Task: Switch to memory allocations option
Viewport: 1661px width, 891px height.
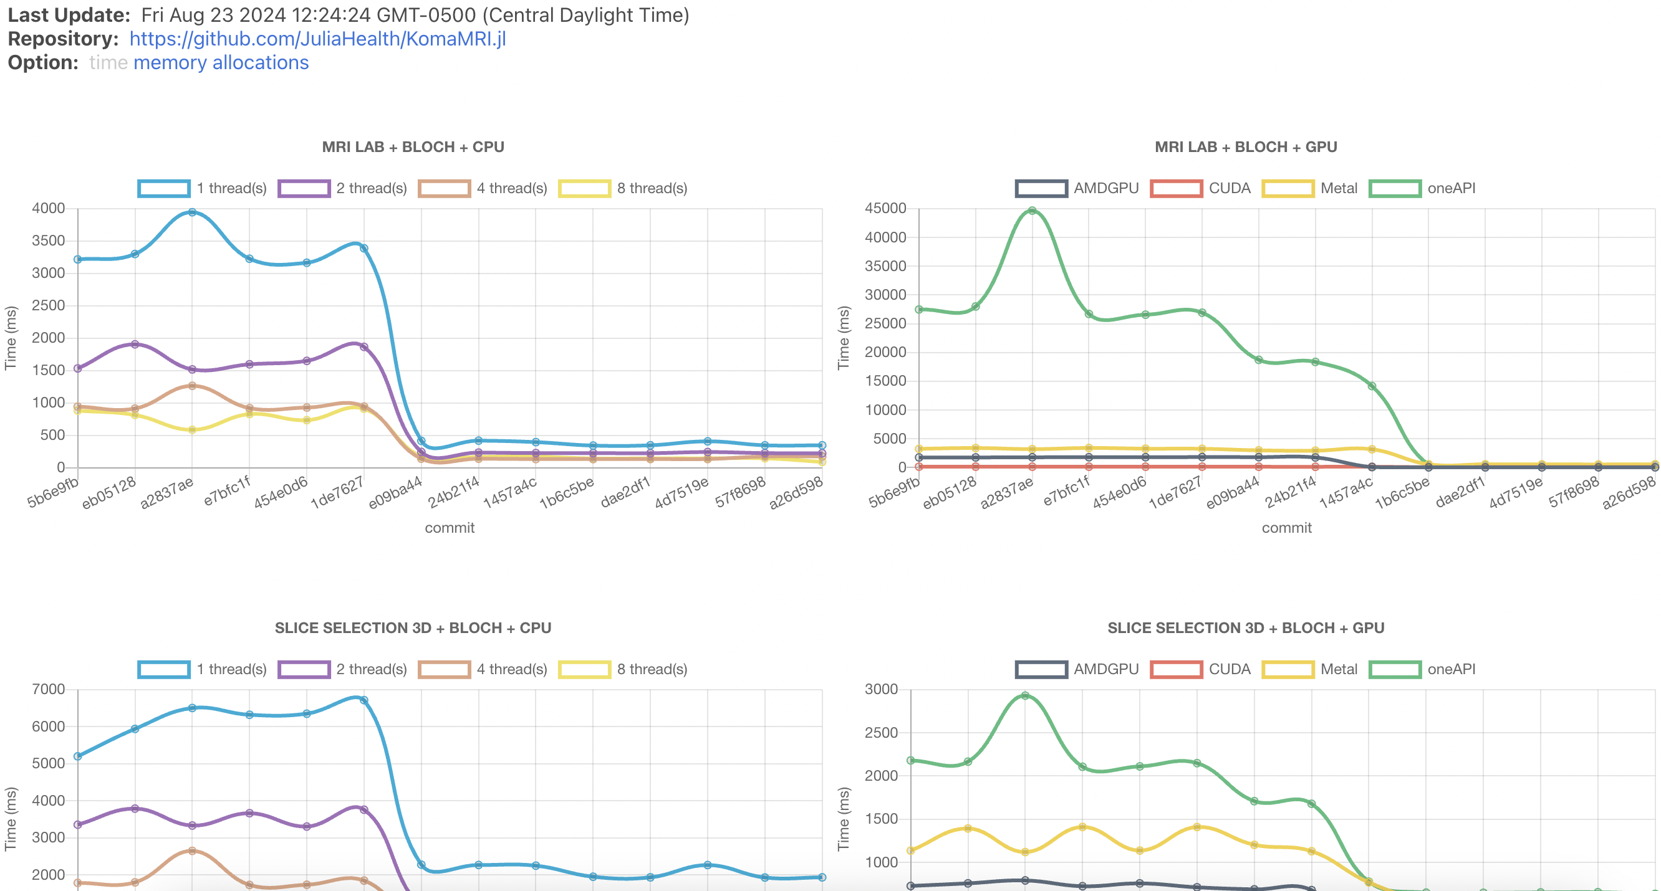Action: coord(221,62)
